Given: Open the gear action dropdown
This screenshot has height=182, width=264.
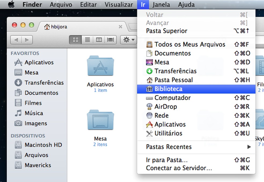Looking at the screenshot, I should click(x=129, y=40).
